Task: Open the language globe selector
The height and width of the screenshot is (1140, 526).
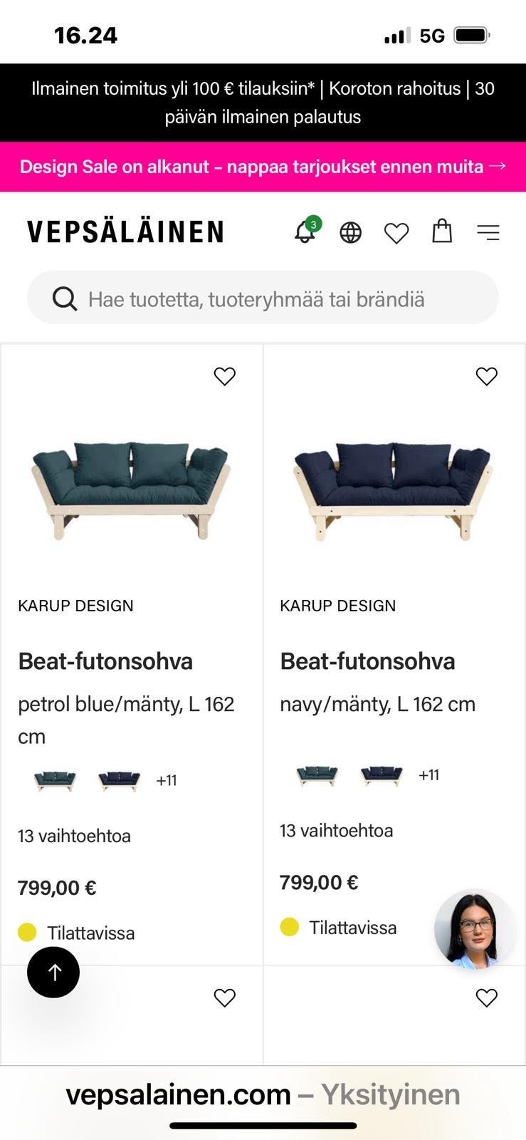Action: point(350,232)
